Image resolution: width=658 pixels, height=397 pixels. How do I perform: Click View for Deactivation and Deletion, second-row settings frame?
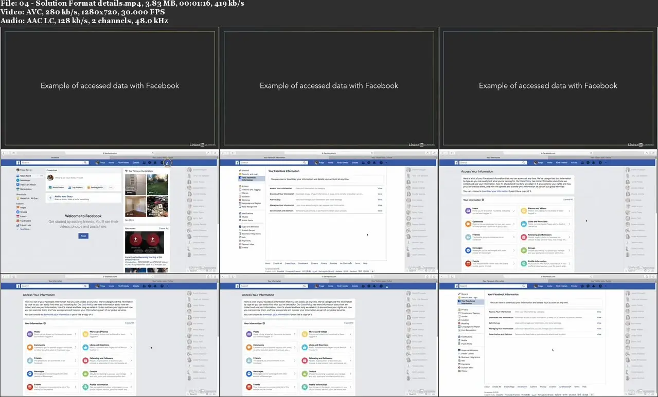coord(380,211)
